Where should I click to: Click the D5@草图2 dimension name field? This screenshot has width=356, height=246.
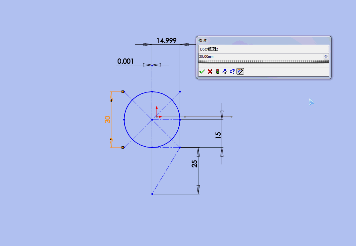click(264, 49)
